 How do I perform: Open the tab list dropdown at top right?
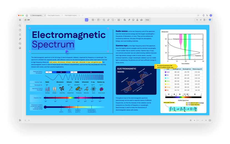(x=198, y=15)
